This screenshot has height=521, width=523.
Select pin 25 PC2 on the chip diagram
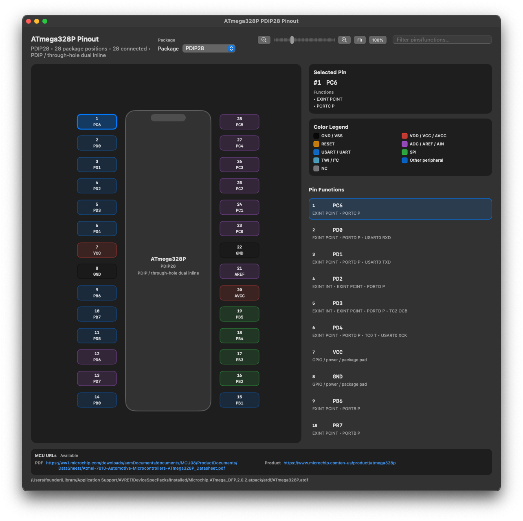[240, 186]
